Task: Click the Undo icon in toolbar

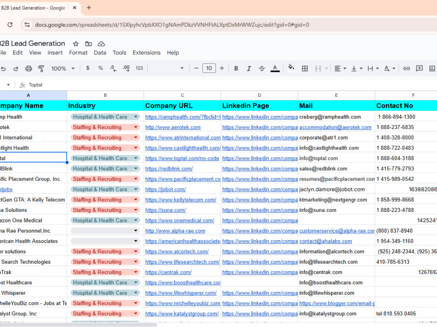Action: tap(3, 68)
